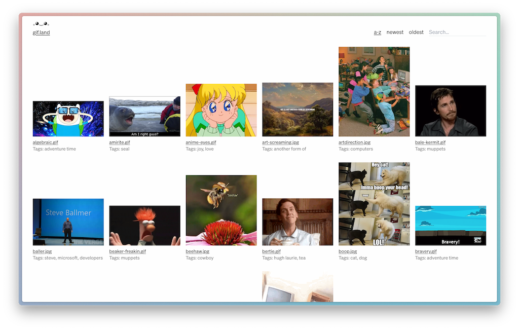Sort images by oldest
Viewport: 519px width, 330px height.
click(416, 32)
